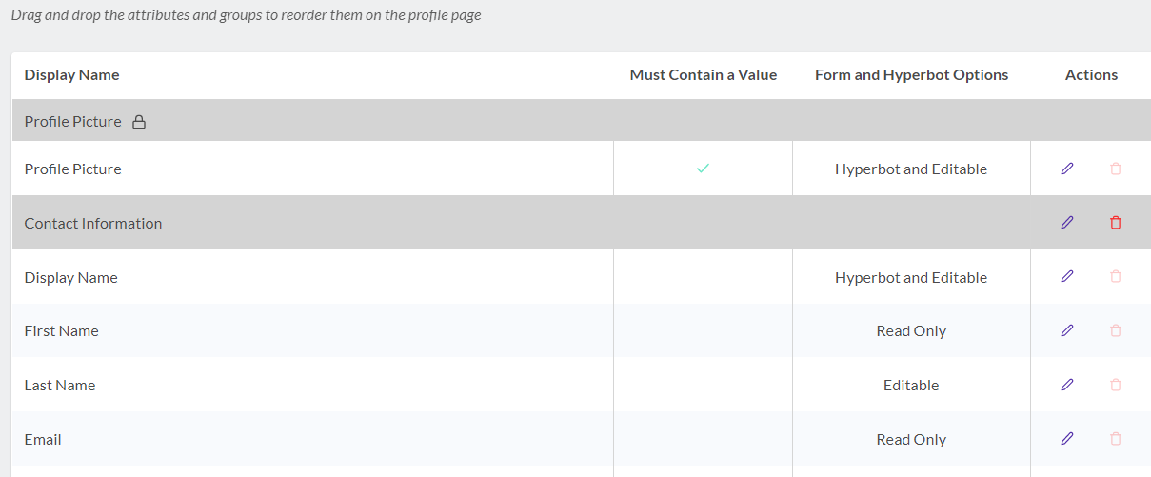The height and width of the screenshot is (477, 1151).
Task: Open edit for First Name attribute
Action: click(1067, 331)
